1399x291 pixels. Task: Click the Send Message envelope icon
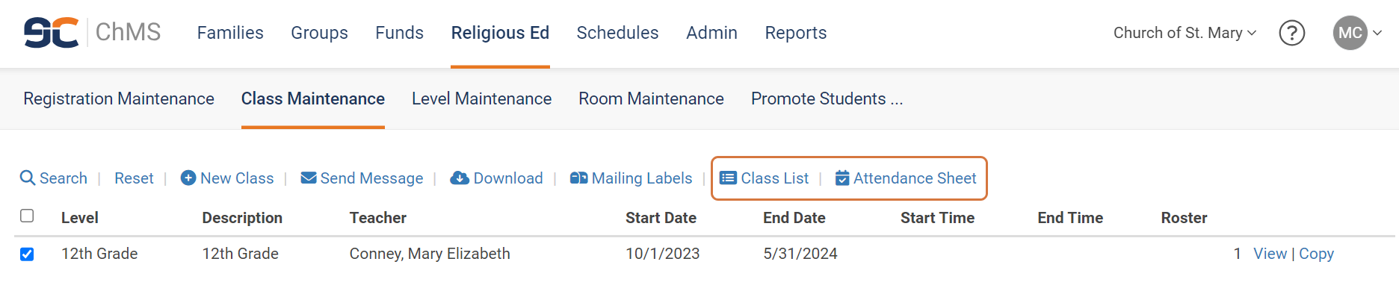pos(309,178)
